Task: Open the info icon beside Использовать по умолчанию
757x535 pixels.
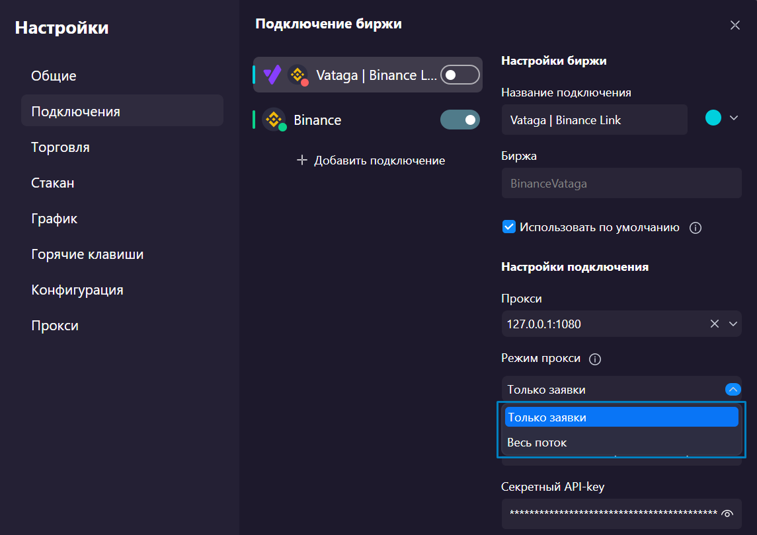Action: (x=696, y=228)
